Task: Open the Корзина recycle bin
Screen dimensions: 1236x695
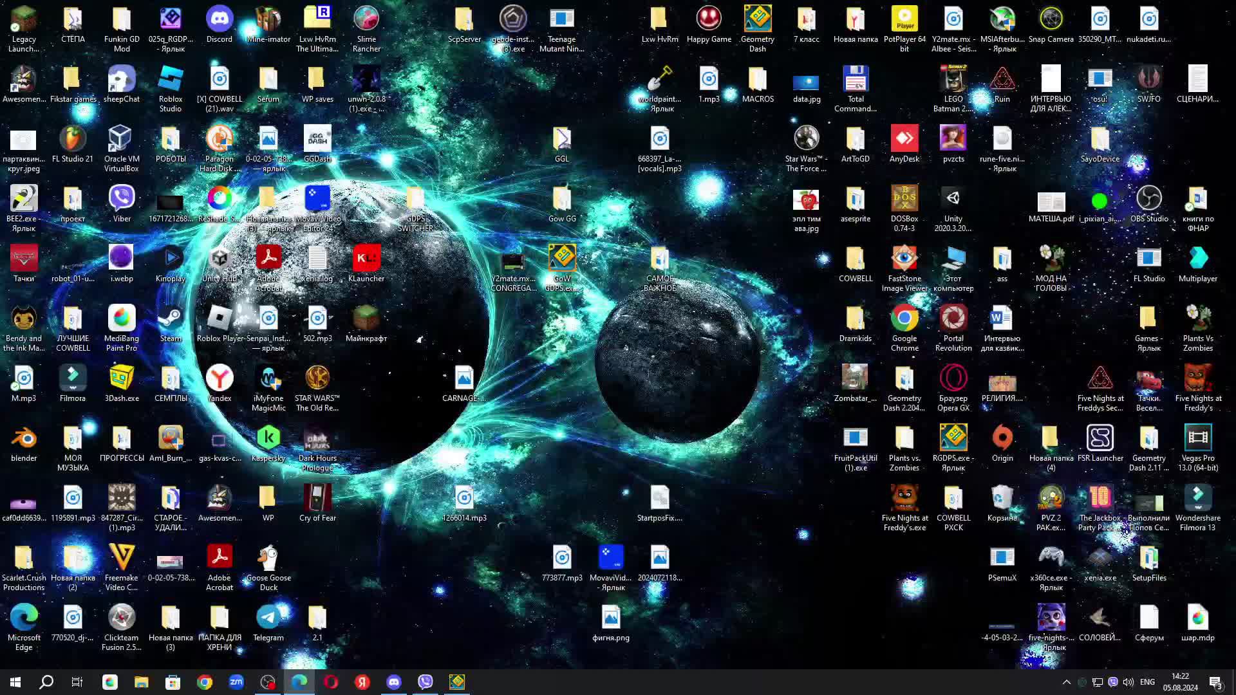Action: 1002,499
